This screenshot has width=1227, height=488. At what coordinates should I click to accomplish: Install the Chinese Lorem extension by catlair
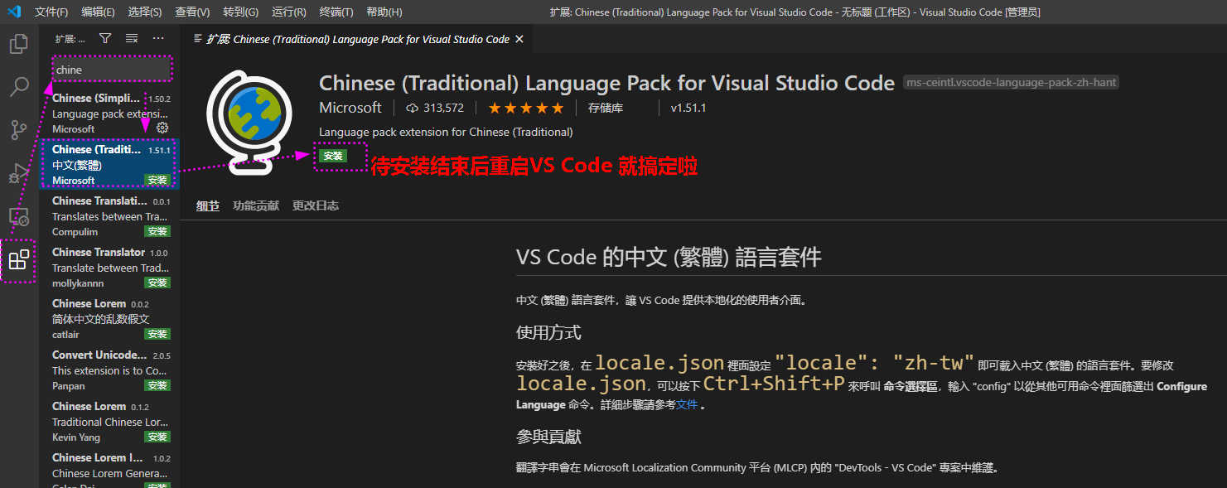pyautogui.click(x=157, y=334)
